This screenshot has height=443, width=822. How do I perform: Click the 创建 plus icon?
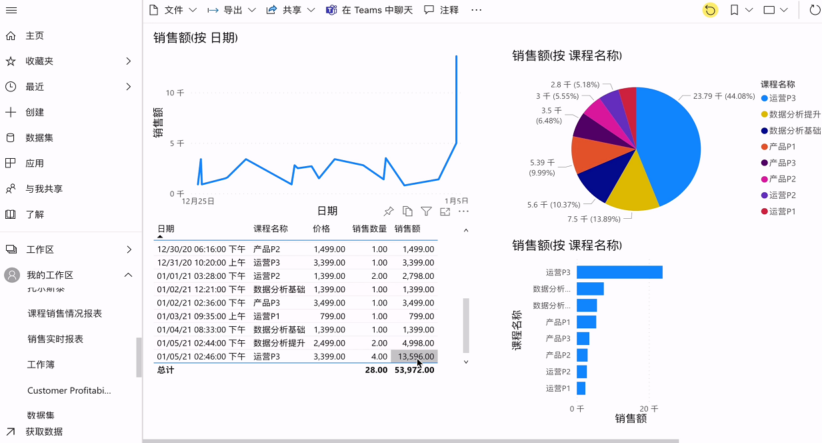pyautogui.click(x=11, y=112)
